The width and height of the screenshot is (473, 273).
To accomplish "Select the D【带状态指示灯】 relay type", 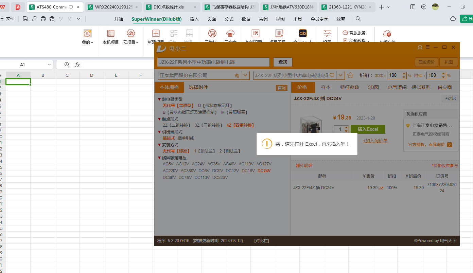I will click(x=215, y=106).
